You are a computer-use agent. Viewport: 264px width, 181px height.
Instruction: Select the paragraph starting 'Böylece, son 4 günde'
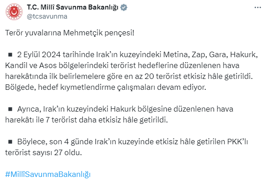coord(127,147)
